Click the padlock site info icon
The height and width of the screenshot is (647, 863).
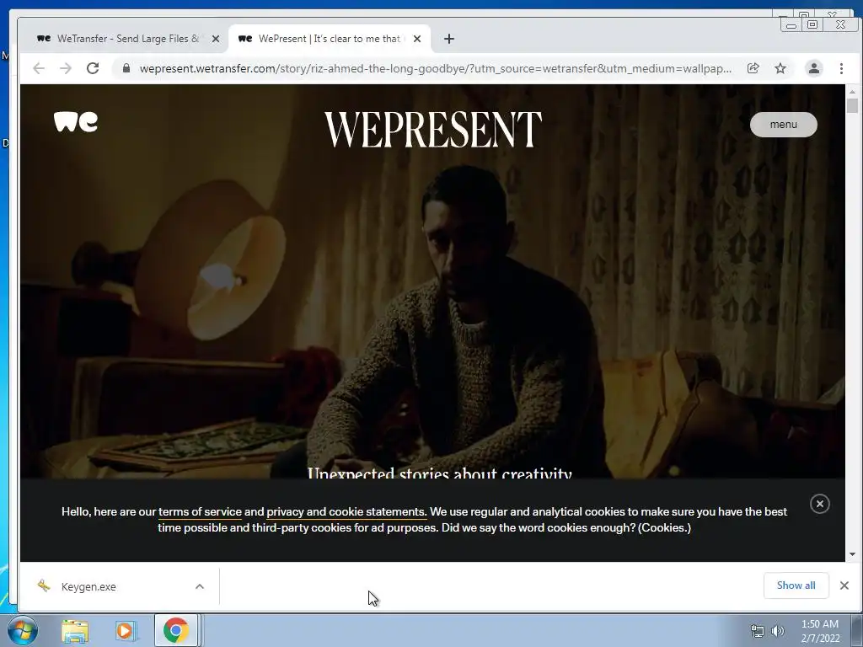(126, 68)
